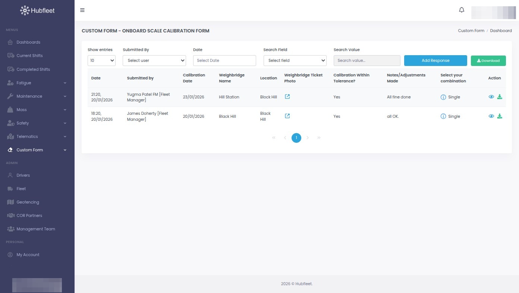The image size is (519, 293).
Task: Click info icon beside Single in first row
Action: click(443, 97)
